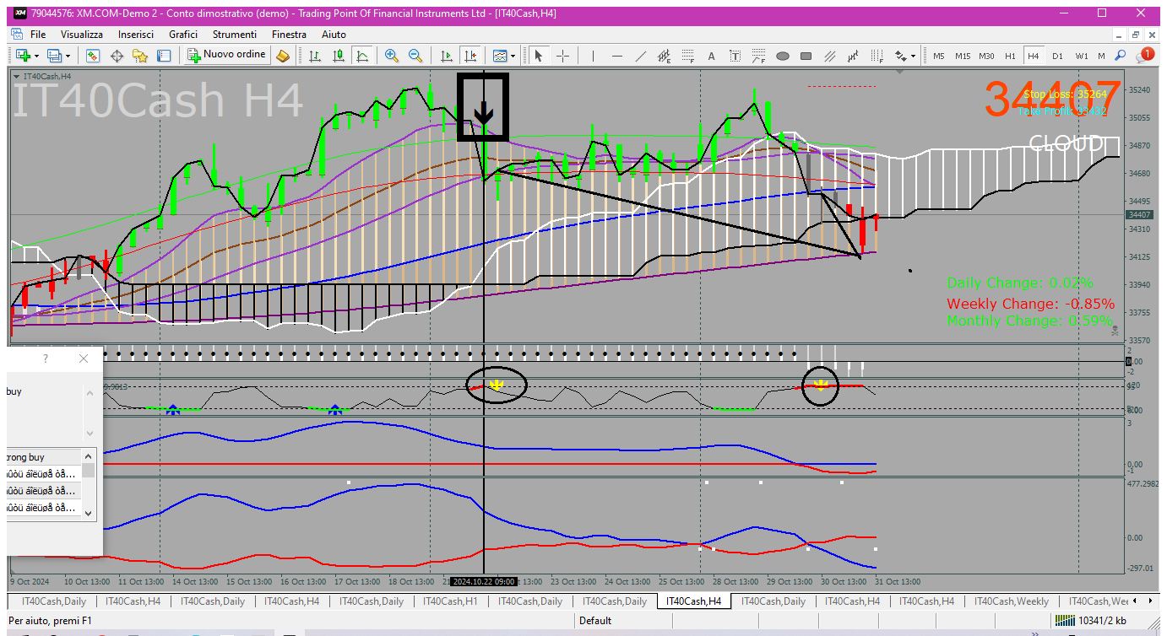Select the 'rong buy' list row
The image size is (1167, 636).
44,457
